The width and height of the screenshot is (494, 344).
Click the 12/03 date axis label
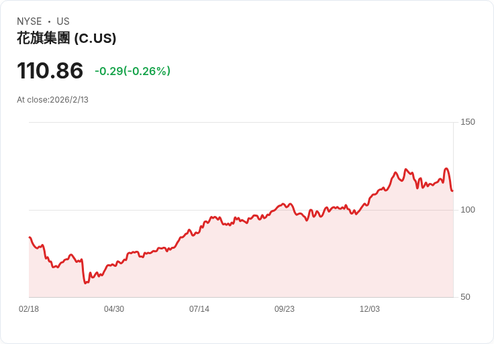coord(370,309)
